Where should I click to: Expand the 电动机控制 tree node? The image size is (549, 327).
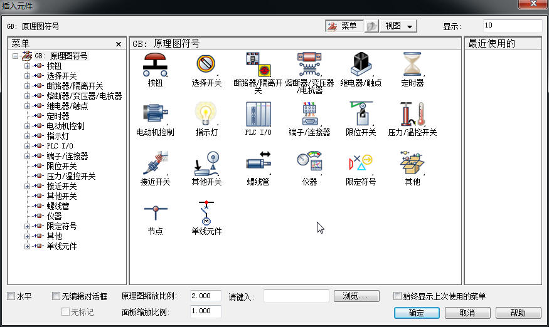click(x=27, y=126)
